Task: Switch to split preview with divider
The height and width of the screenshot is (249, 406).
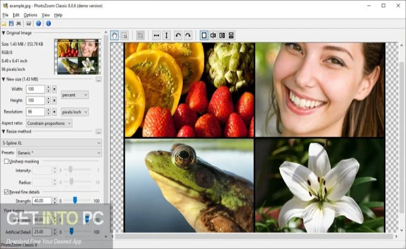Action: [x=213, y=35]
